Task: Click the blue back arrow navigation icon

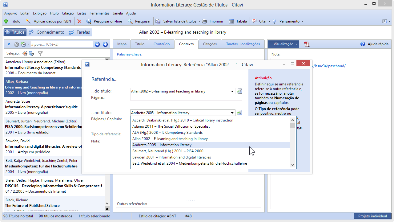Action: pyautogui.click(x=97, y=44)
